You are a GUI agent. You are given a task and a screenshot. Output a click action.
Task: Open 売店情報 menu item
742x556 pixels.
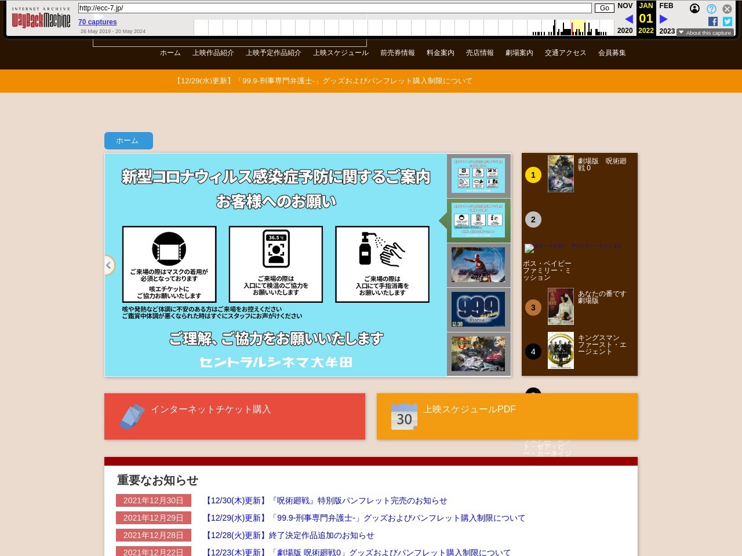coord(480,53)
